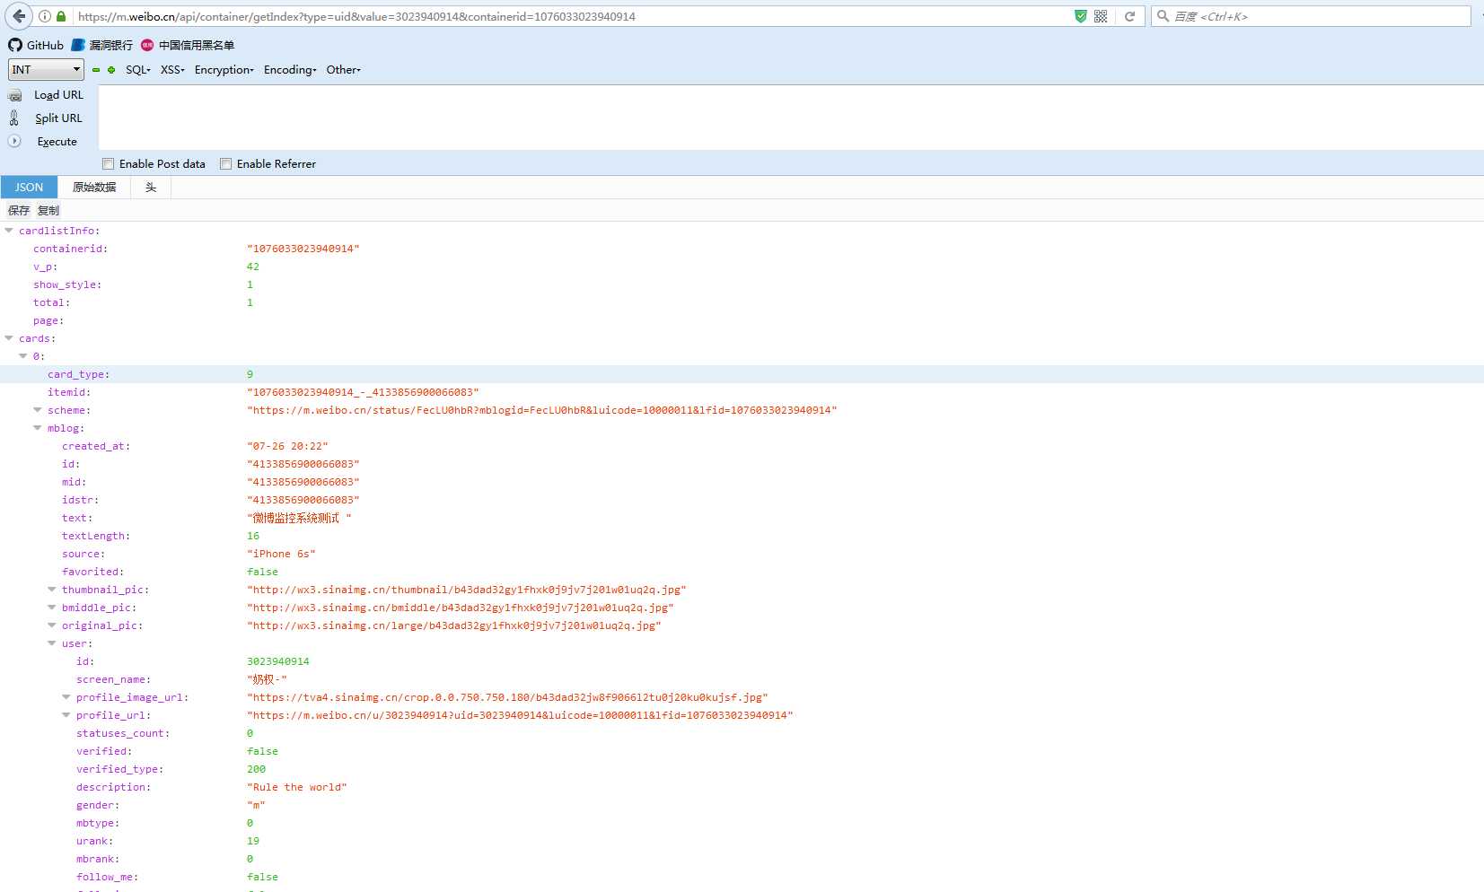
Task: Click the Load URL button label
Action: point(58,95)
